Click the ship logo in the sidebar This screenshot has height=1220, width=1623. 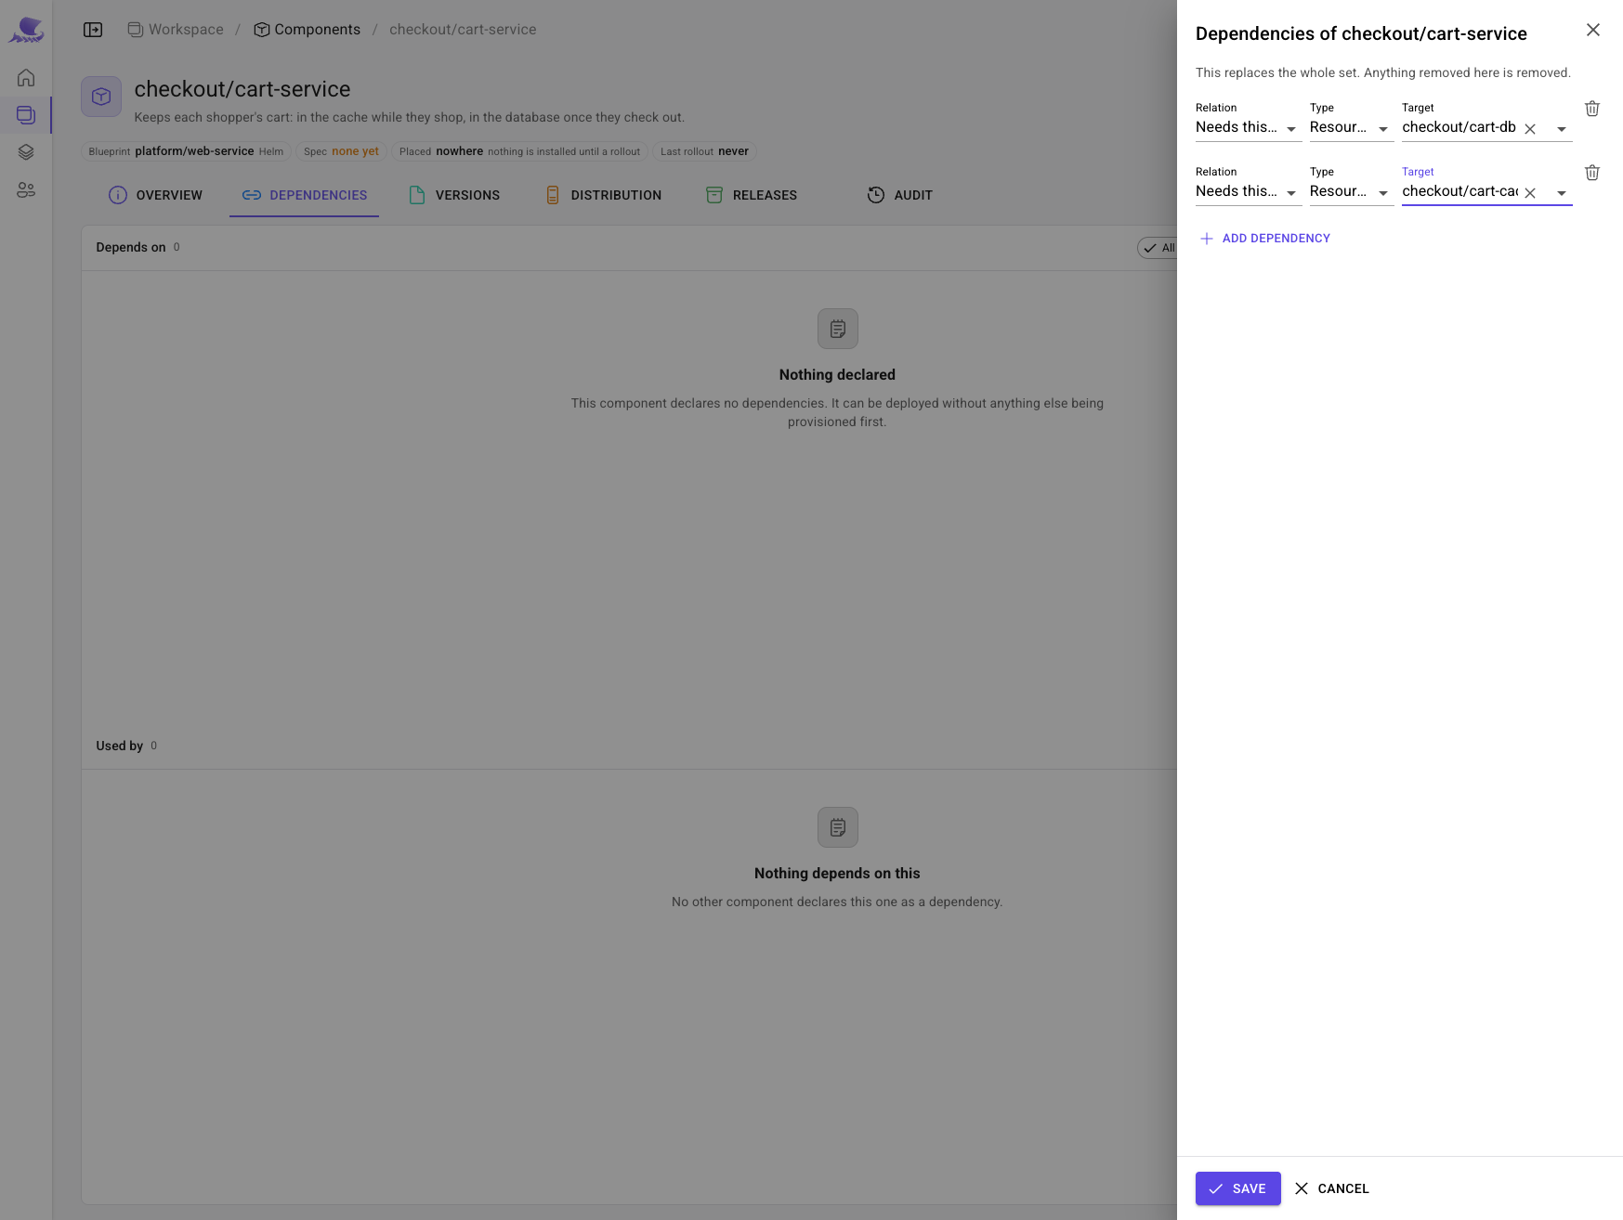(x=26, y=30)
